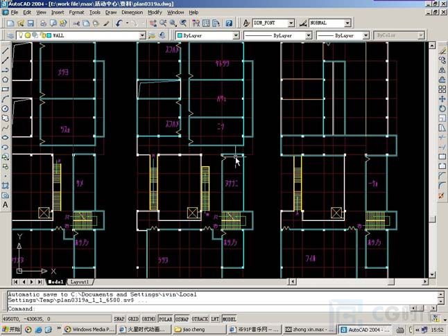Open the Layer Properties Manager icon
This screenshot has width=448, height=336.
pos(10,36)
